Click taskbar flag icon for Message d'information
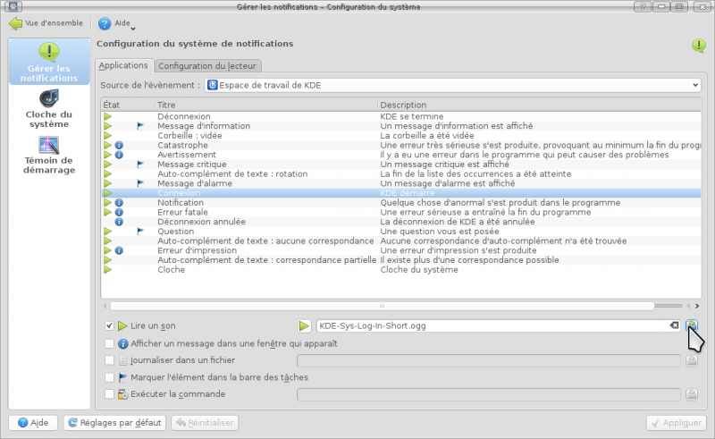715x439 pixels. tap(140, 126)
